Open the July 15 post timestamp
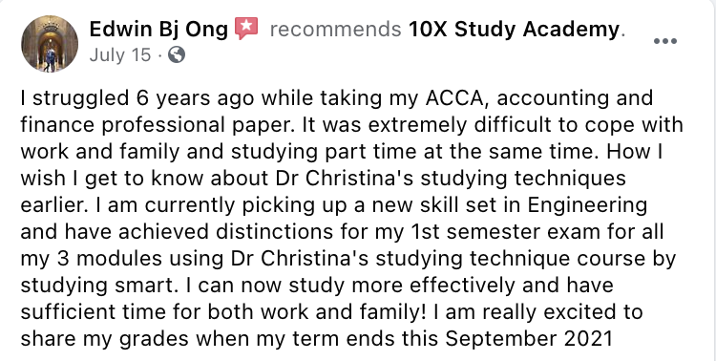Screen dimensions: 716x361 119,55
